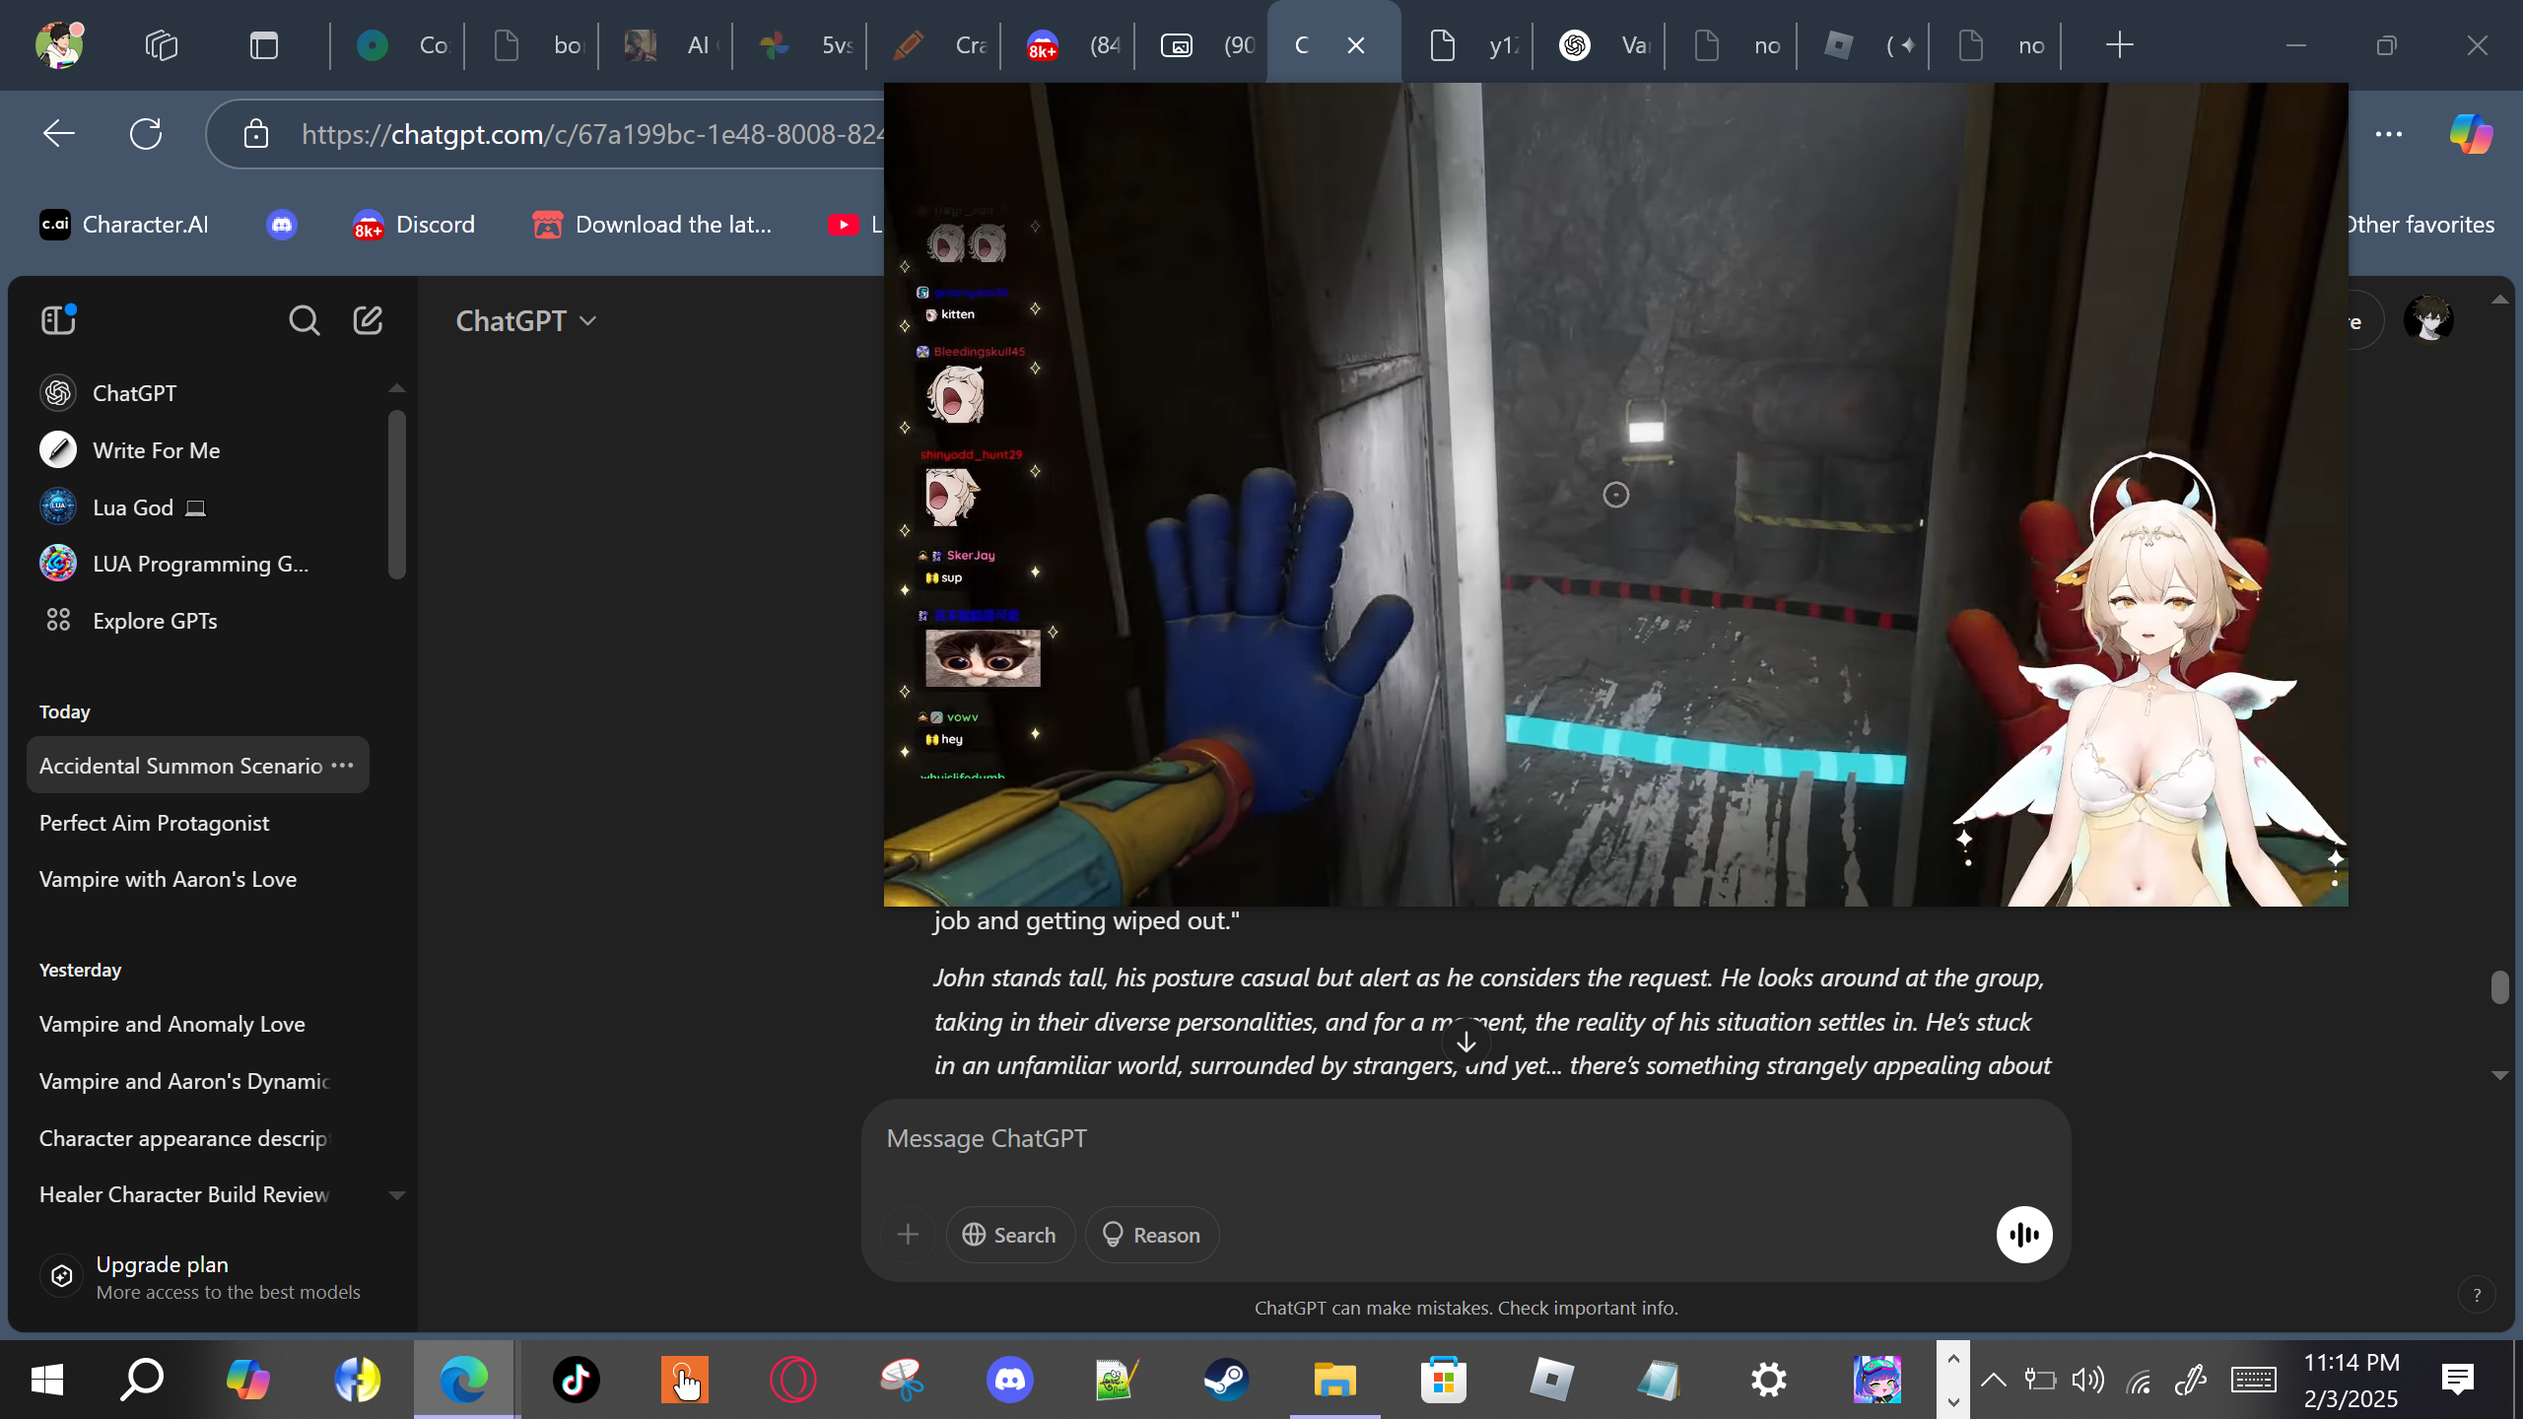This screenshot has width=2523, height=1419.
Task: Open the ChatGPT model selector dropdown
Action: pyautogui.click(x=526, y=320)
